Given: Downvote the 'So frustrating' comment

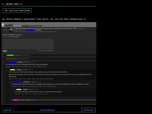Looking at the screenshot, I should [4, 64].
